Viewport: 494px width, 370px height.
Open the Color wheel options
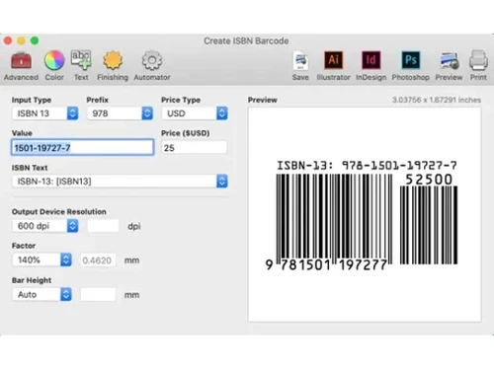point(54,66)
